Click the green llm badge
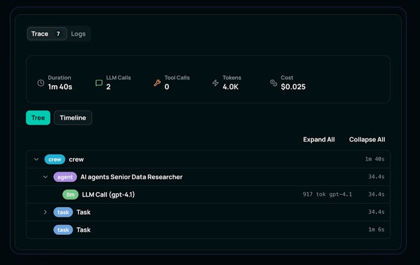 click(x=71, y=194)
